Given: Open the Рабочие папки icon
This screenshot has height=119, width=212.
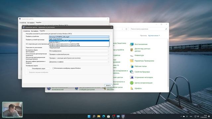Looking at the screenshot, I should [x=132, y=66].
